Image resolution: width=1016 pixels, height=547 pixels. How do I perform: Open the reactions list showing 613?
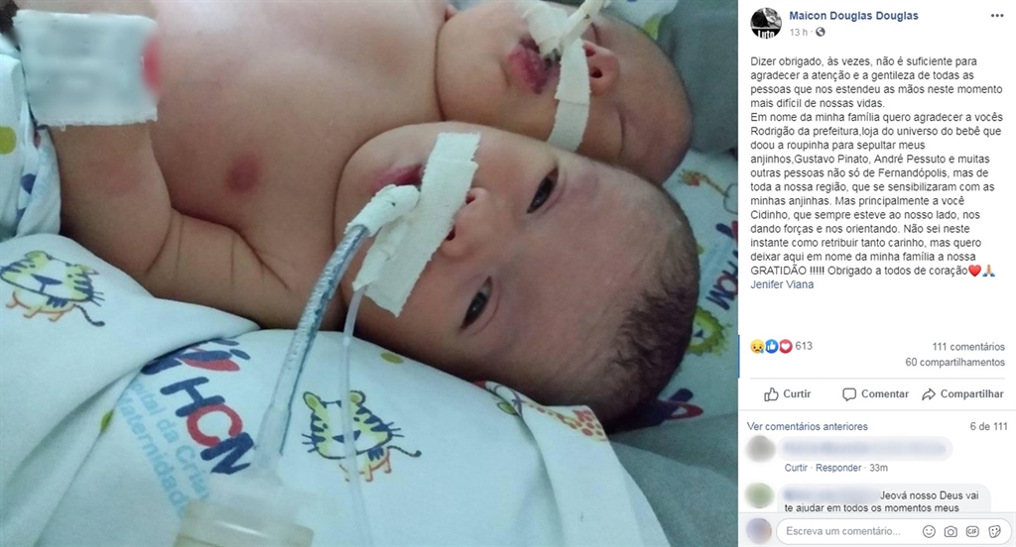coord(781,346)
